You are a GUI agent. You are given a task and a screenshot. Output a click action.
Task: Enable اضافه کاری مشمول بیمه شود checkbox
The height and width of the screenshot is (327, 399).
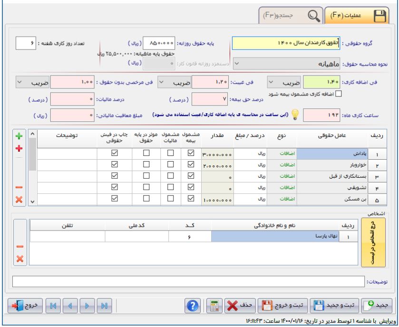[x=339, y=93]
